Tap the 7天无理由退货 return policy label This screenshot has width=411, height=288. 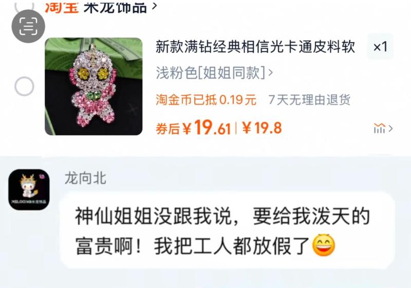[309, 99]
